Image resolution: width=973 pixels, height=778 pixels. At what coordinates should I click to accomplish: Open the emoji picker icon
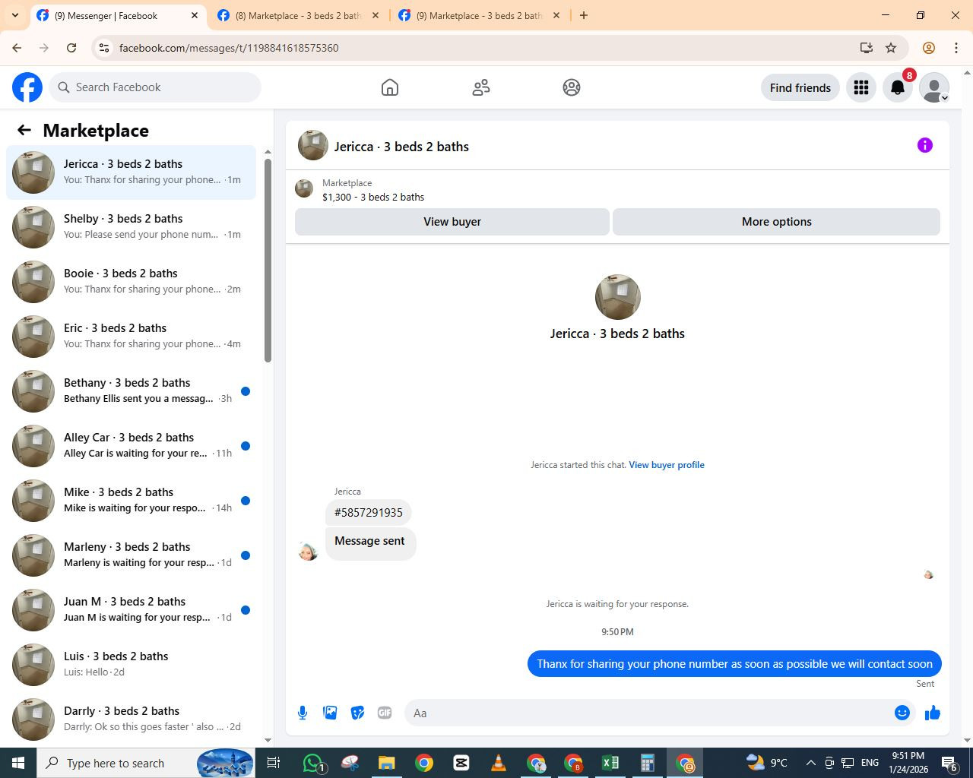[x=902, y=713]
